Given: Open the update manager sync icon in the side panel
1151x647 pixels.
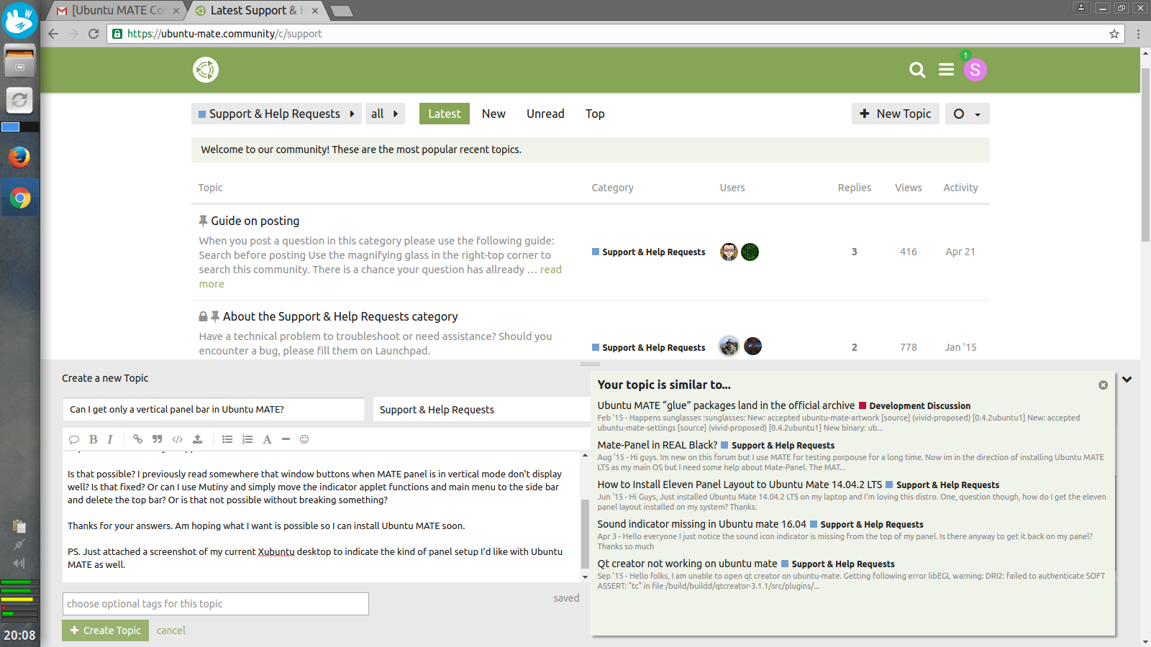Looking at the screenshot, I should pos(19,100).
